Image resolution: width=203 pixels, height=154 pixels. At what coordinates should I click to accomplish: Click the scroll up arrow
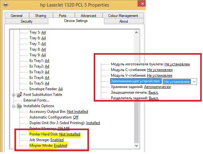[x=136, y=32]
